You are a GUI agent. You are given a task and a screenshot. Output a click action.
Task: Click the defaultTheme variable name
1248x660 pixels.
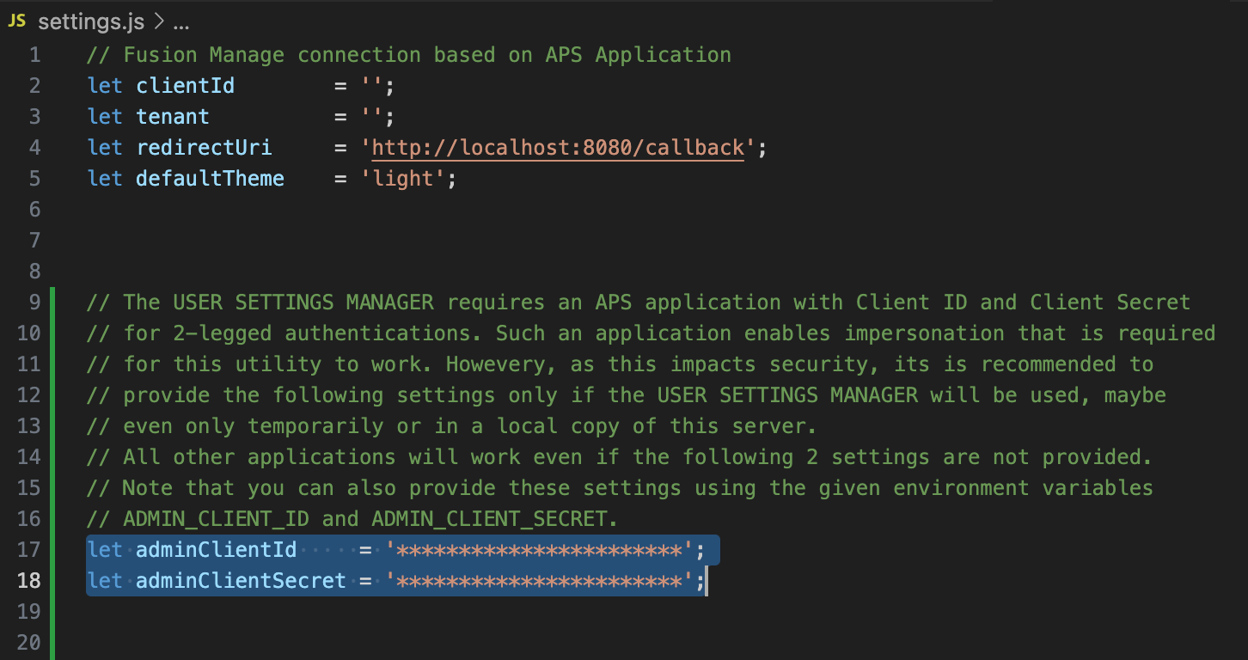coord(210,179)
